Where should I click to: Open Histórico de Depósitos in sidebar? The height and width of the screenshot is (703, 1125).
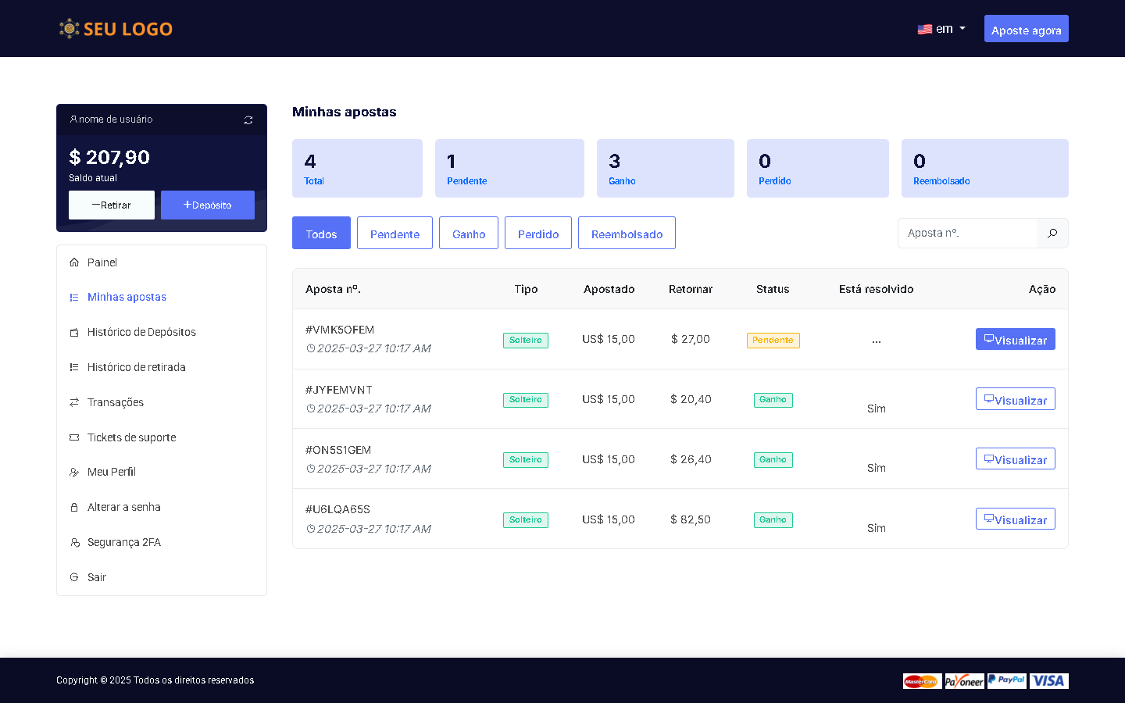click(141, 332)
